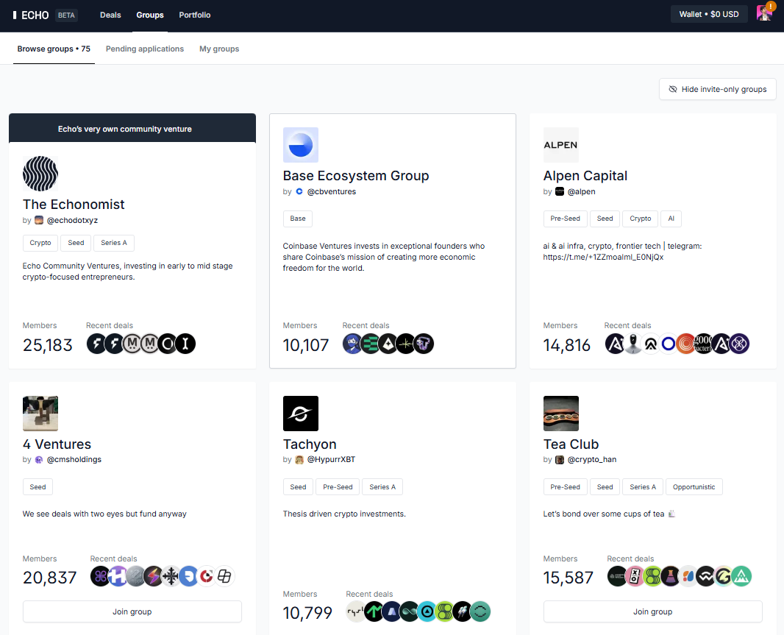Open first recent deal icon in Alpen Capital
This screenshot has height=635, width=784.
pyautogui.click(x=615, y=344)
